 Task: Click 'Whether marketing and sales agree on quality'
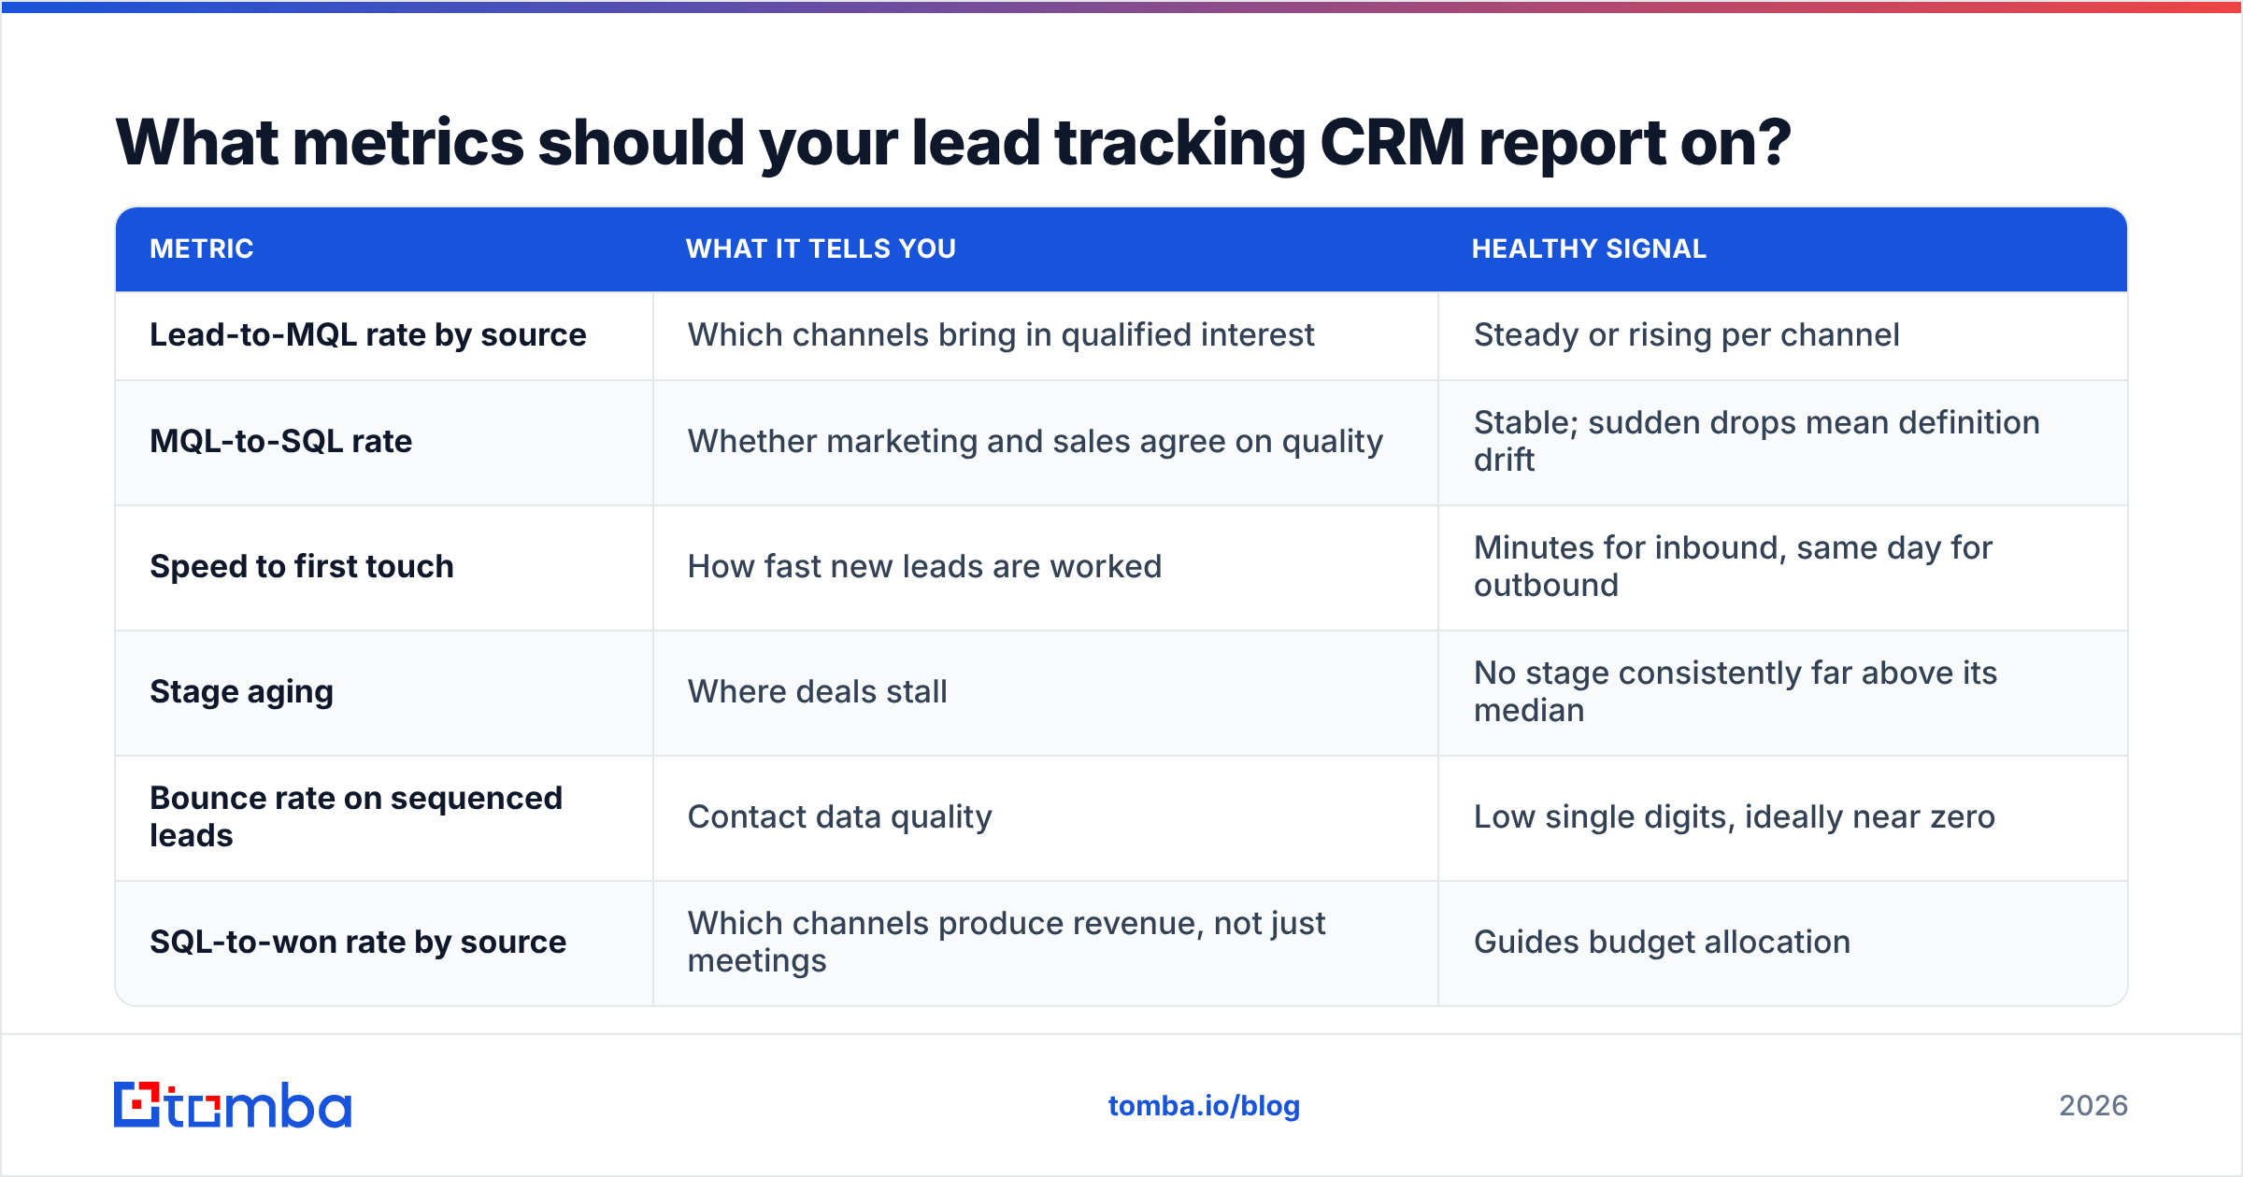[x=1036, y=442]
